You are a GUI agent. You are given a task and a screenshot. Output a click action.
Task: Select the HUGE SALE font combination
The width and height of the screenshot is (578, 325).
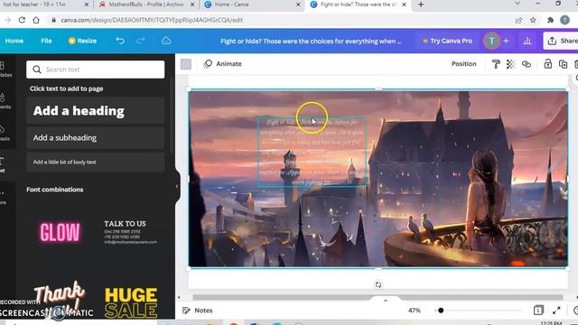(131, 302)
